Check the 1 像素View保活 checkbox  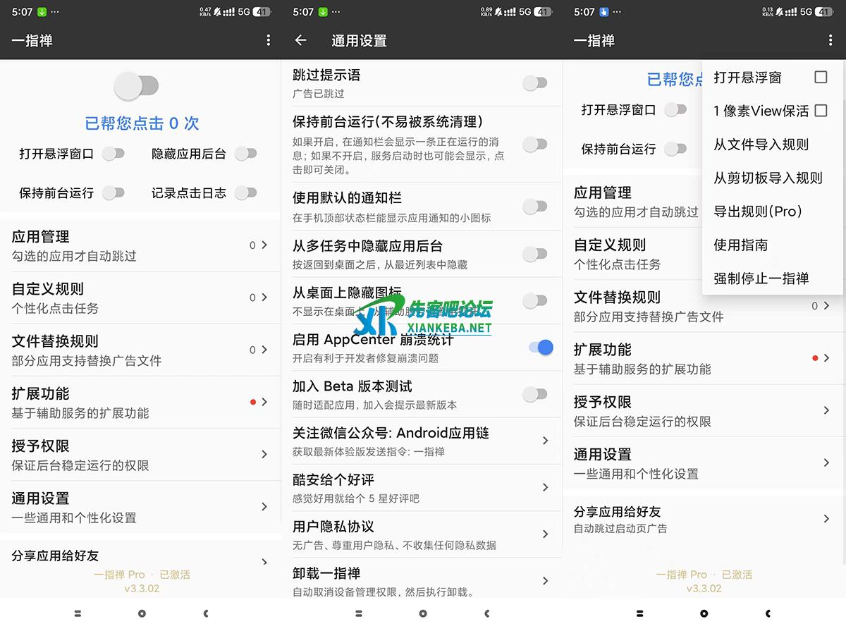[821, 111]
